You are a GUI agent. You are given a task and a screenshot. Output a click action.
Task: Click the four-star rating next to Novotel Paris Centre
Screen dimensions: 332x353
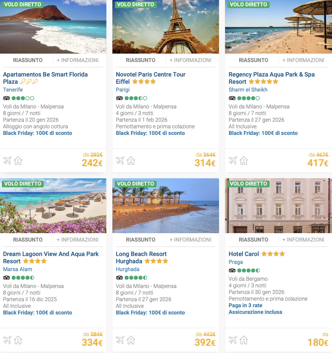[144, 81]
